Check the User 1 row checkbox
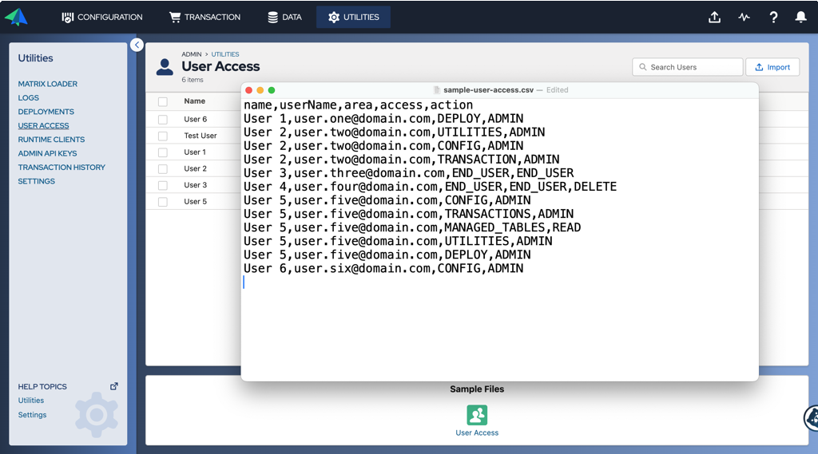Screen dimensions: 818x454 tap(163, 152)
